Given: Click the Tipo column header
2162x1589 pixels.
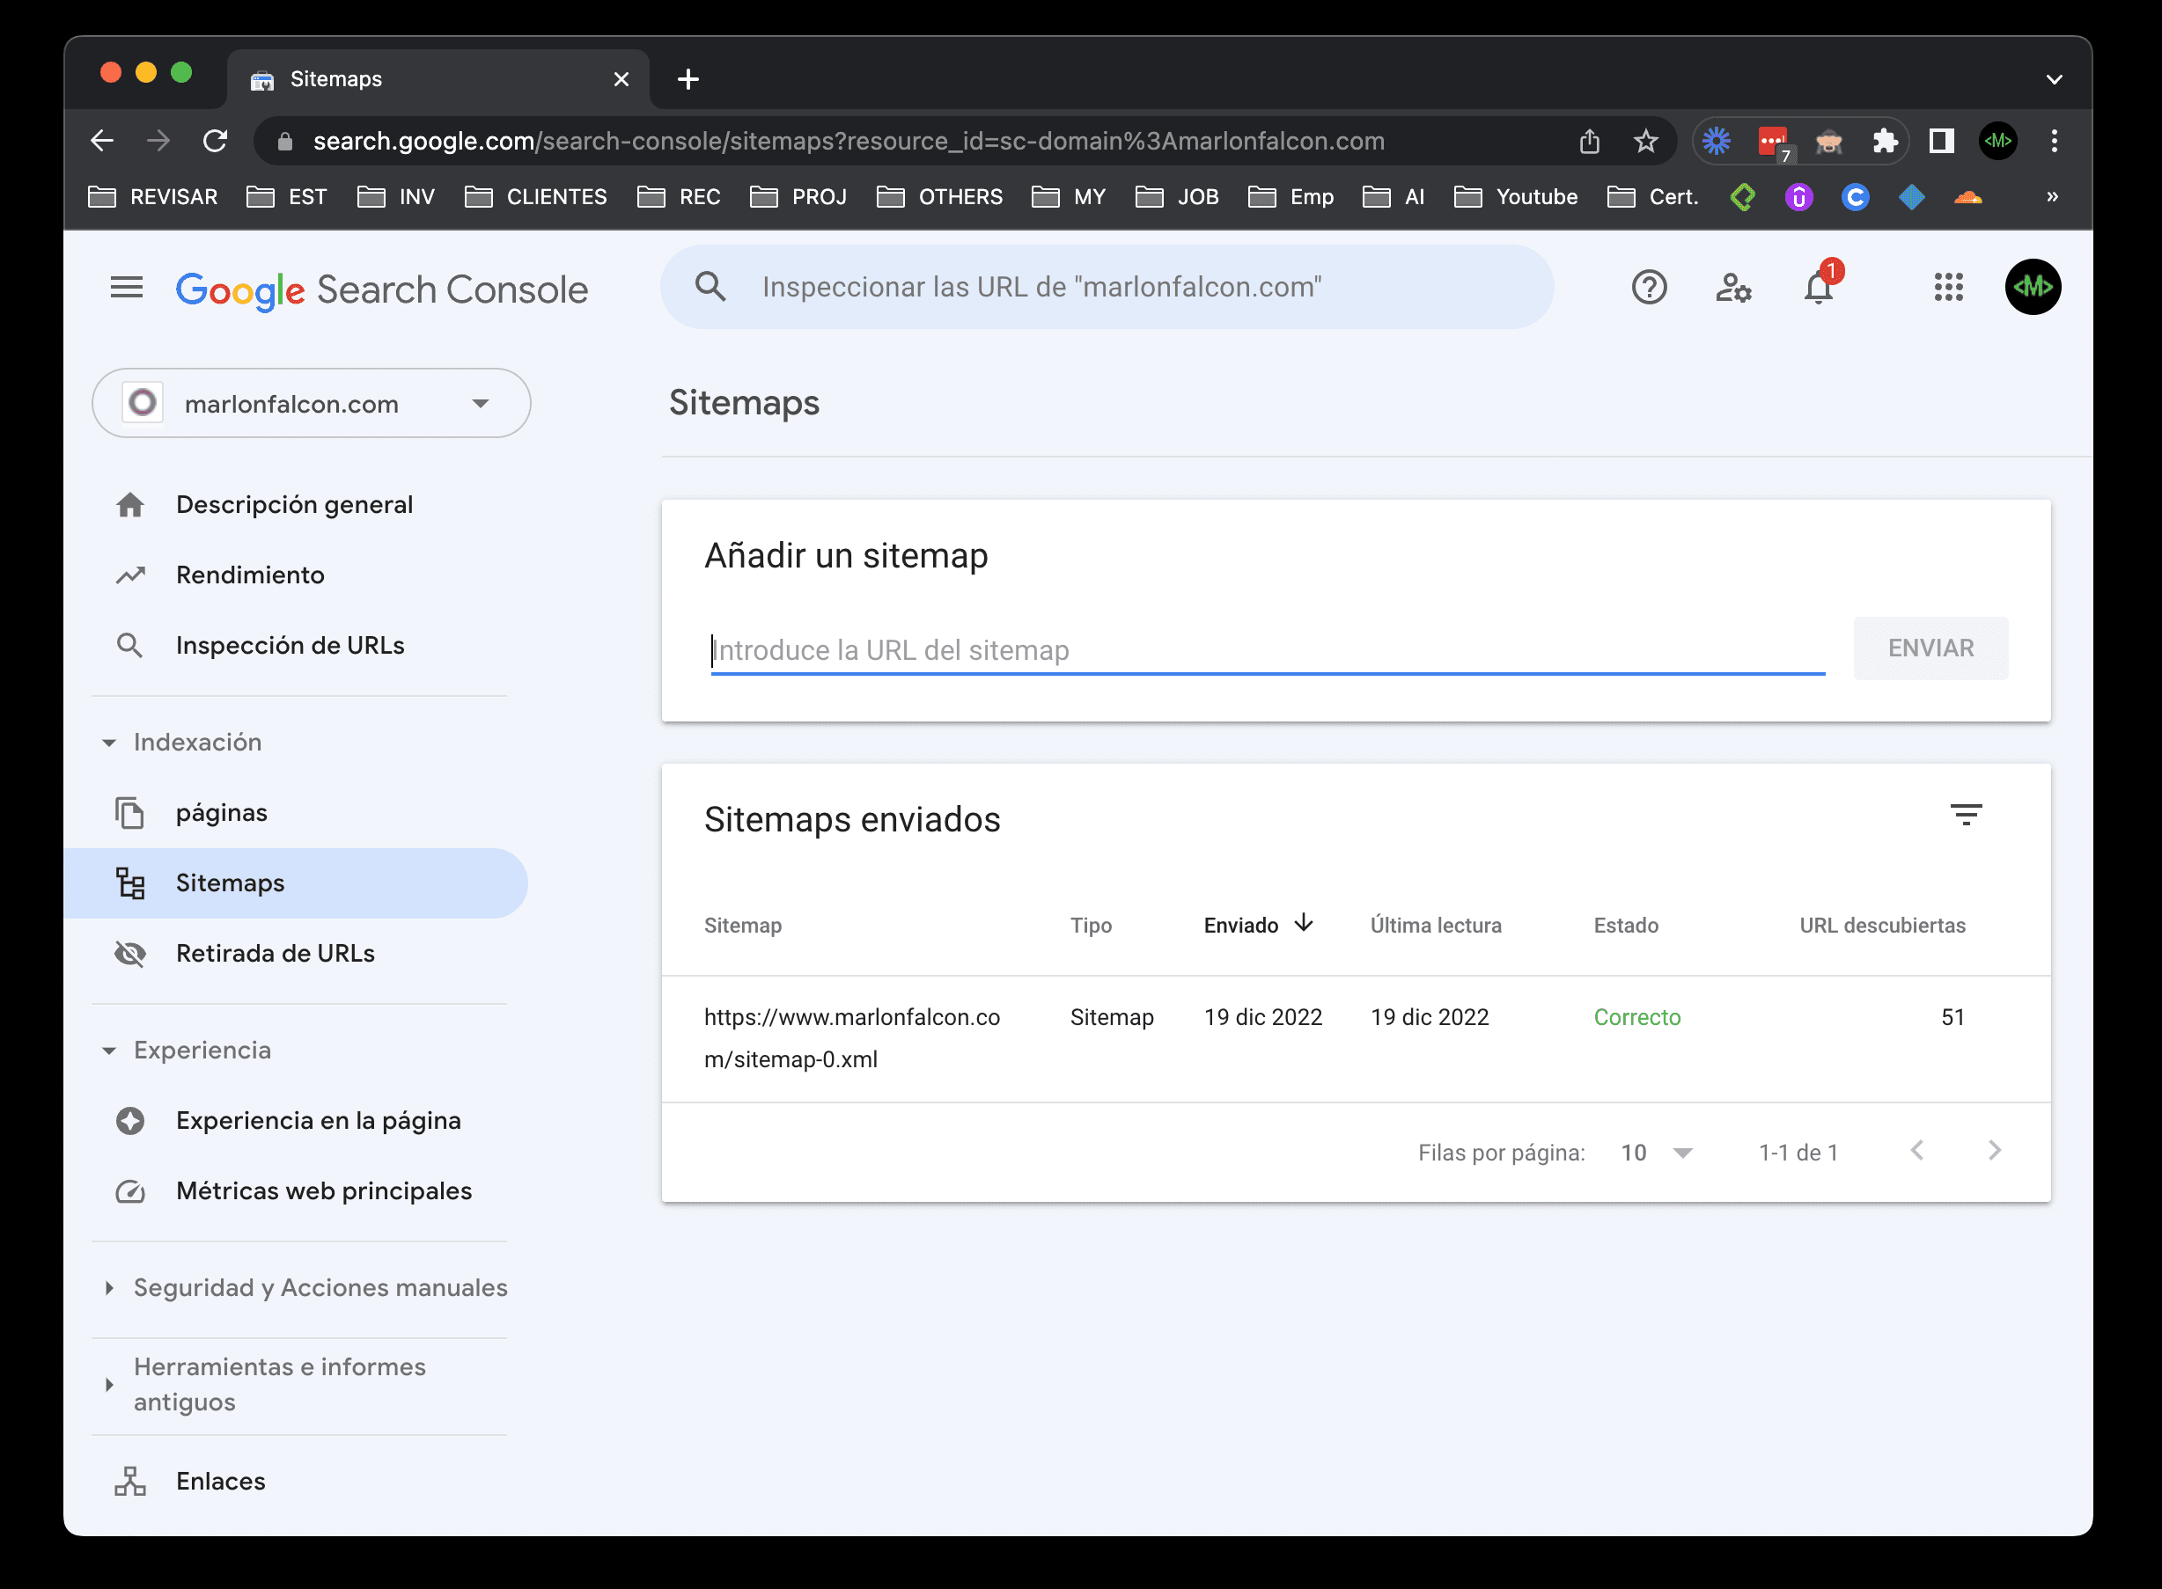Looking at the screenshot, I should point(1091,926).
